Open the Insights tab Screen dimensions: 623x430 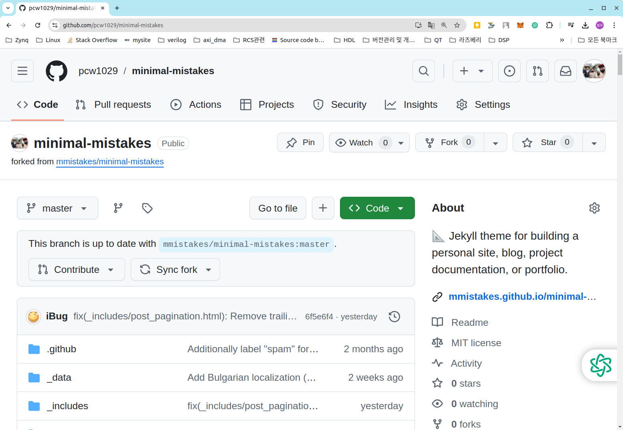[411, 105]
